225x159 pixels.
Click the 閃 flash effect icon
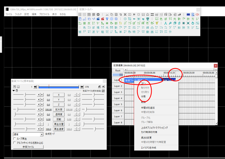(x=111, y=28)
